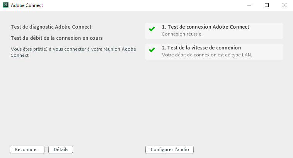
Task: Open the Détails button
Action: 61,150
